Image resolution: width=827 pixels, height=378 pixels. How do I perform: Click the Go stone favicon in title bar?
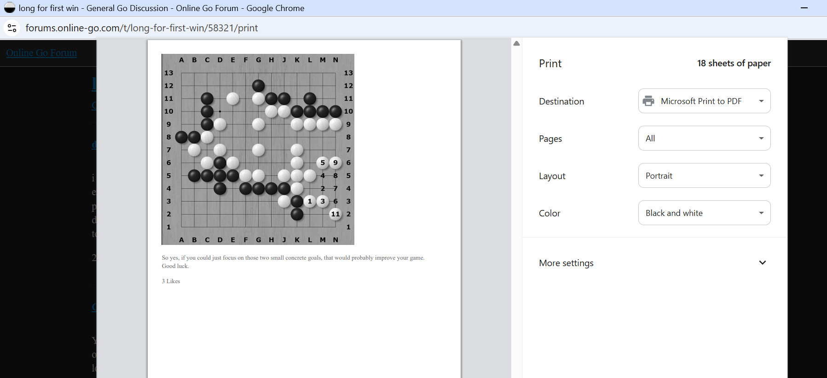pyautogui.click(x=10, y=8)
